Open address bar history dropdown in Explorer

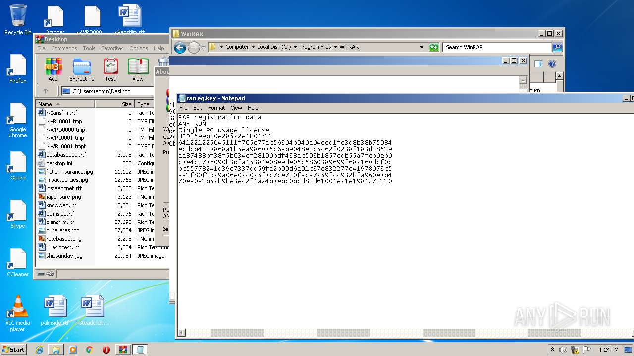[x=422, y=47]
